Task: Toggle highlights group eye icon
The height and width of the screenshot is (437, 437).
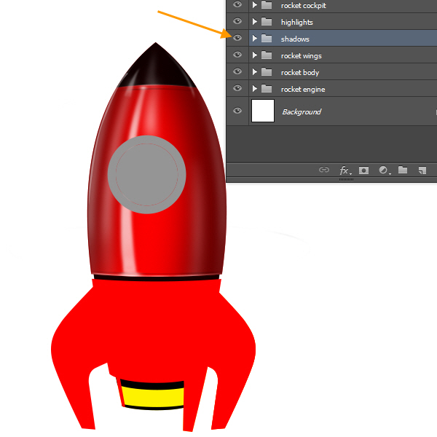Action: [237, 22]
